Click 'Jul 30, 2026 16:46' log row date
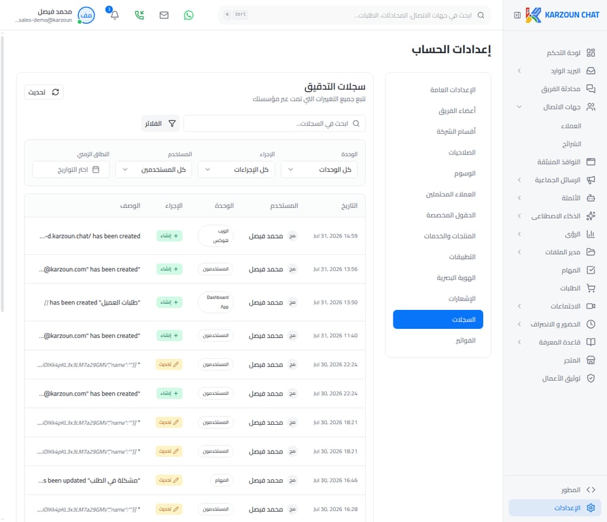The image size is (607, 522). coord(335,481)
